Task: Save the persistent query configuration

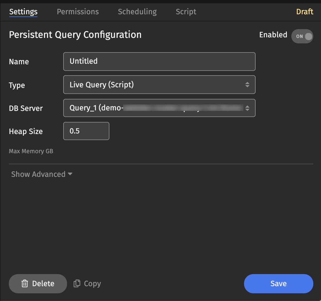Action: 278,283
